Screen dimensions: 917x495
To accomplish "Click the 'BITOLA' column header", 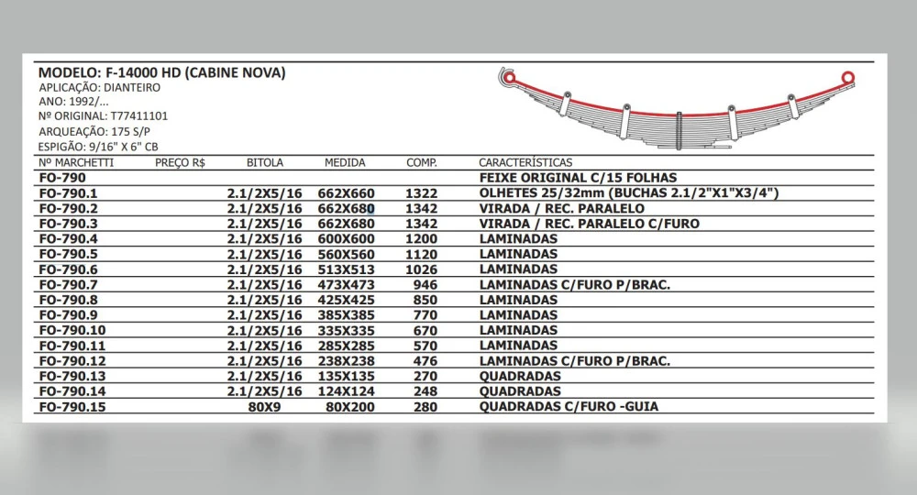I will pyautogui.click(x=265, y=162).
